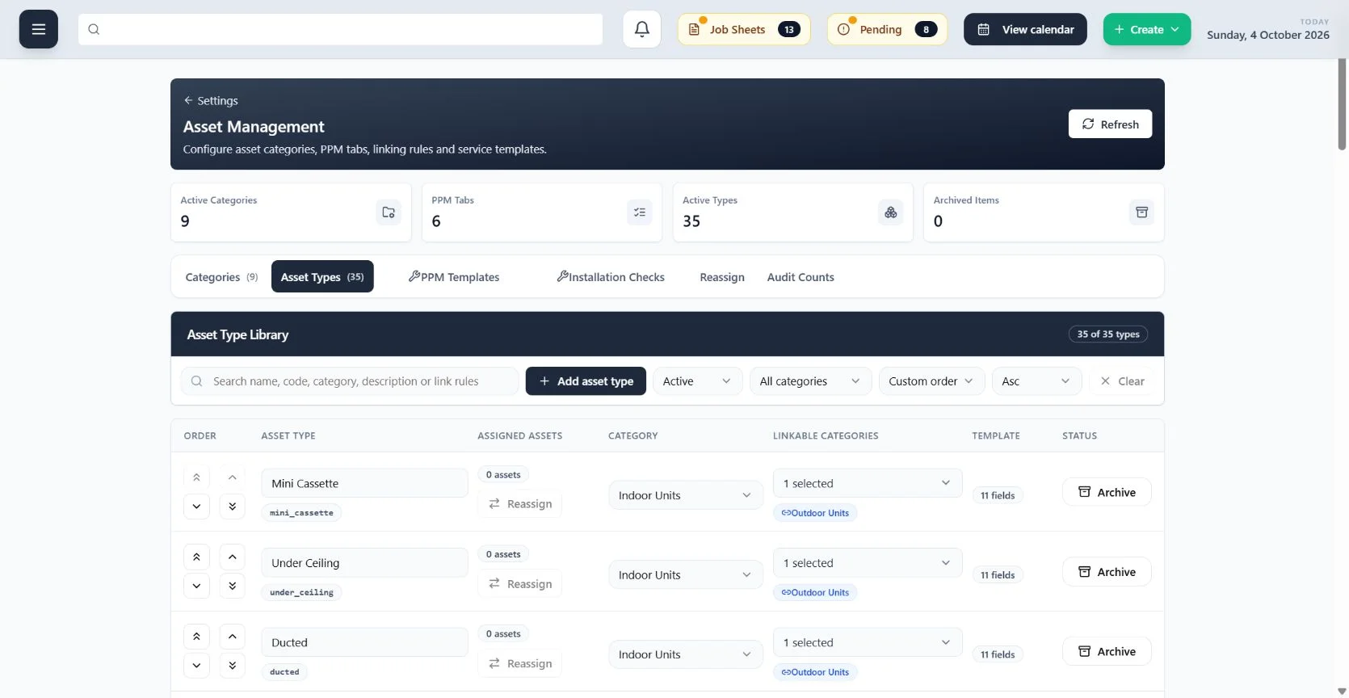Edit the Under Ceiling name field
Image resolution: width=1349 pixels, height=698 pixels.
[364, 563]
